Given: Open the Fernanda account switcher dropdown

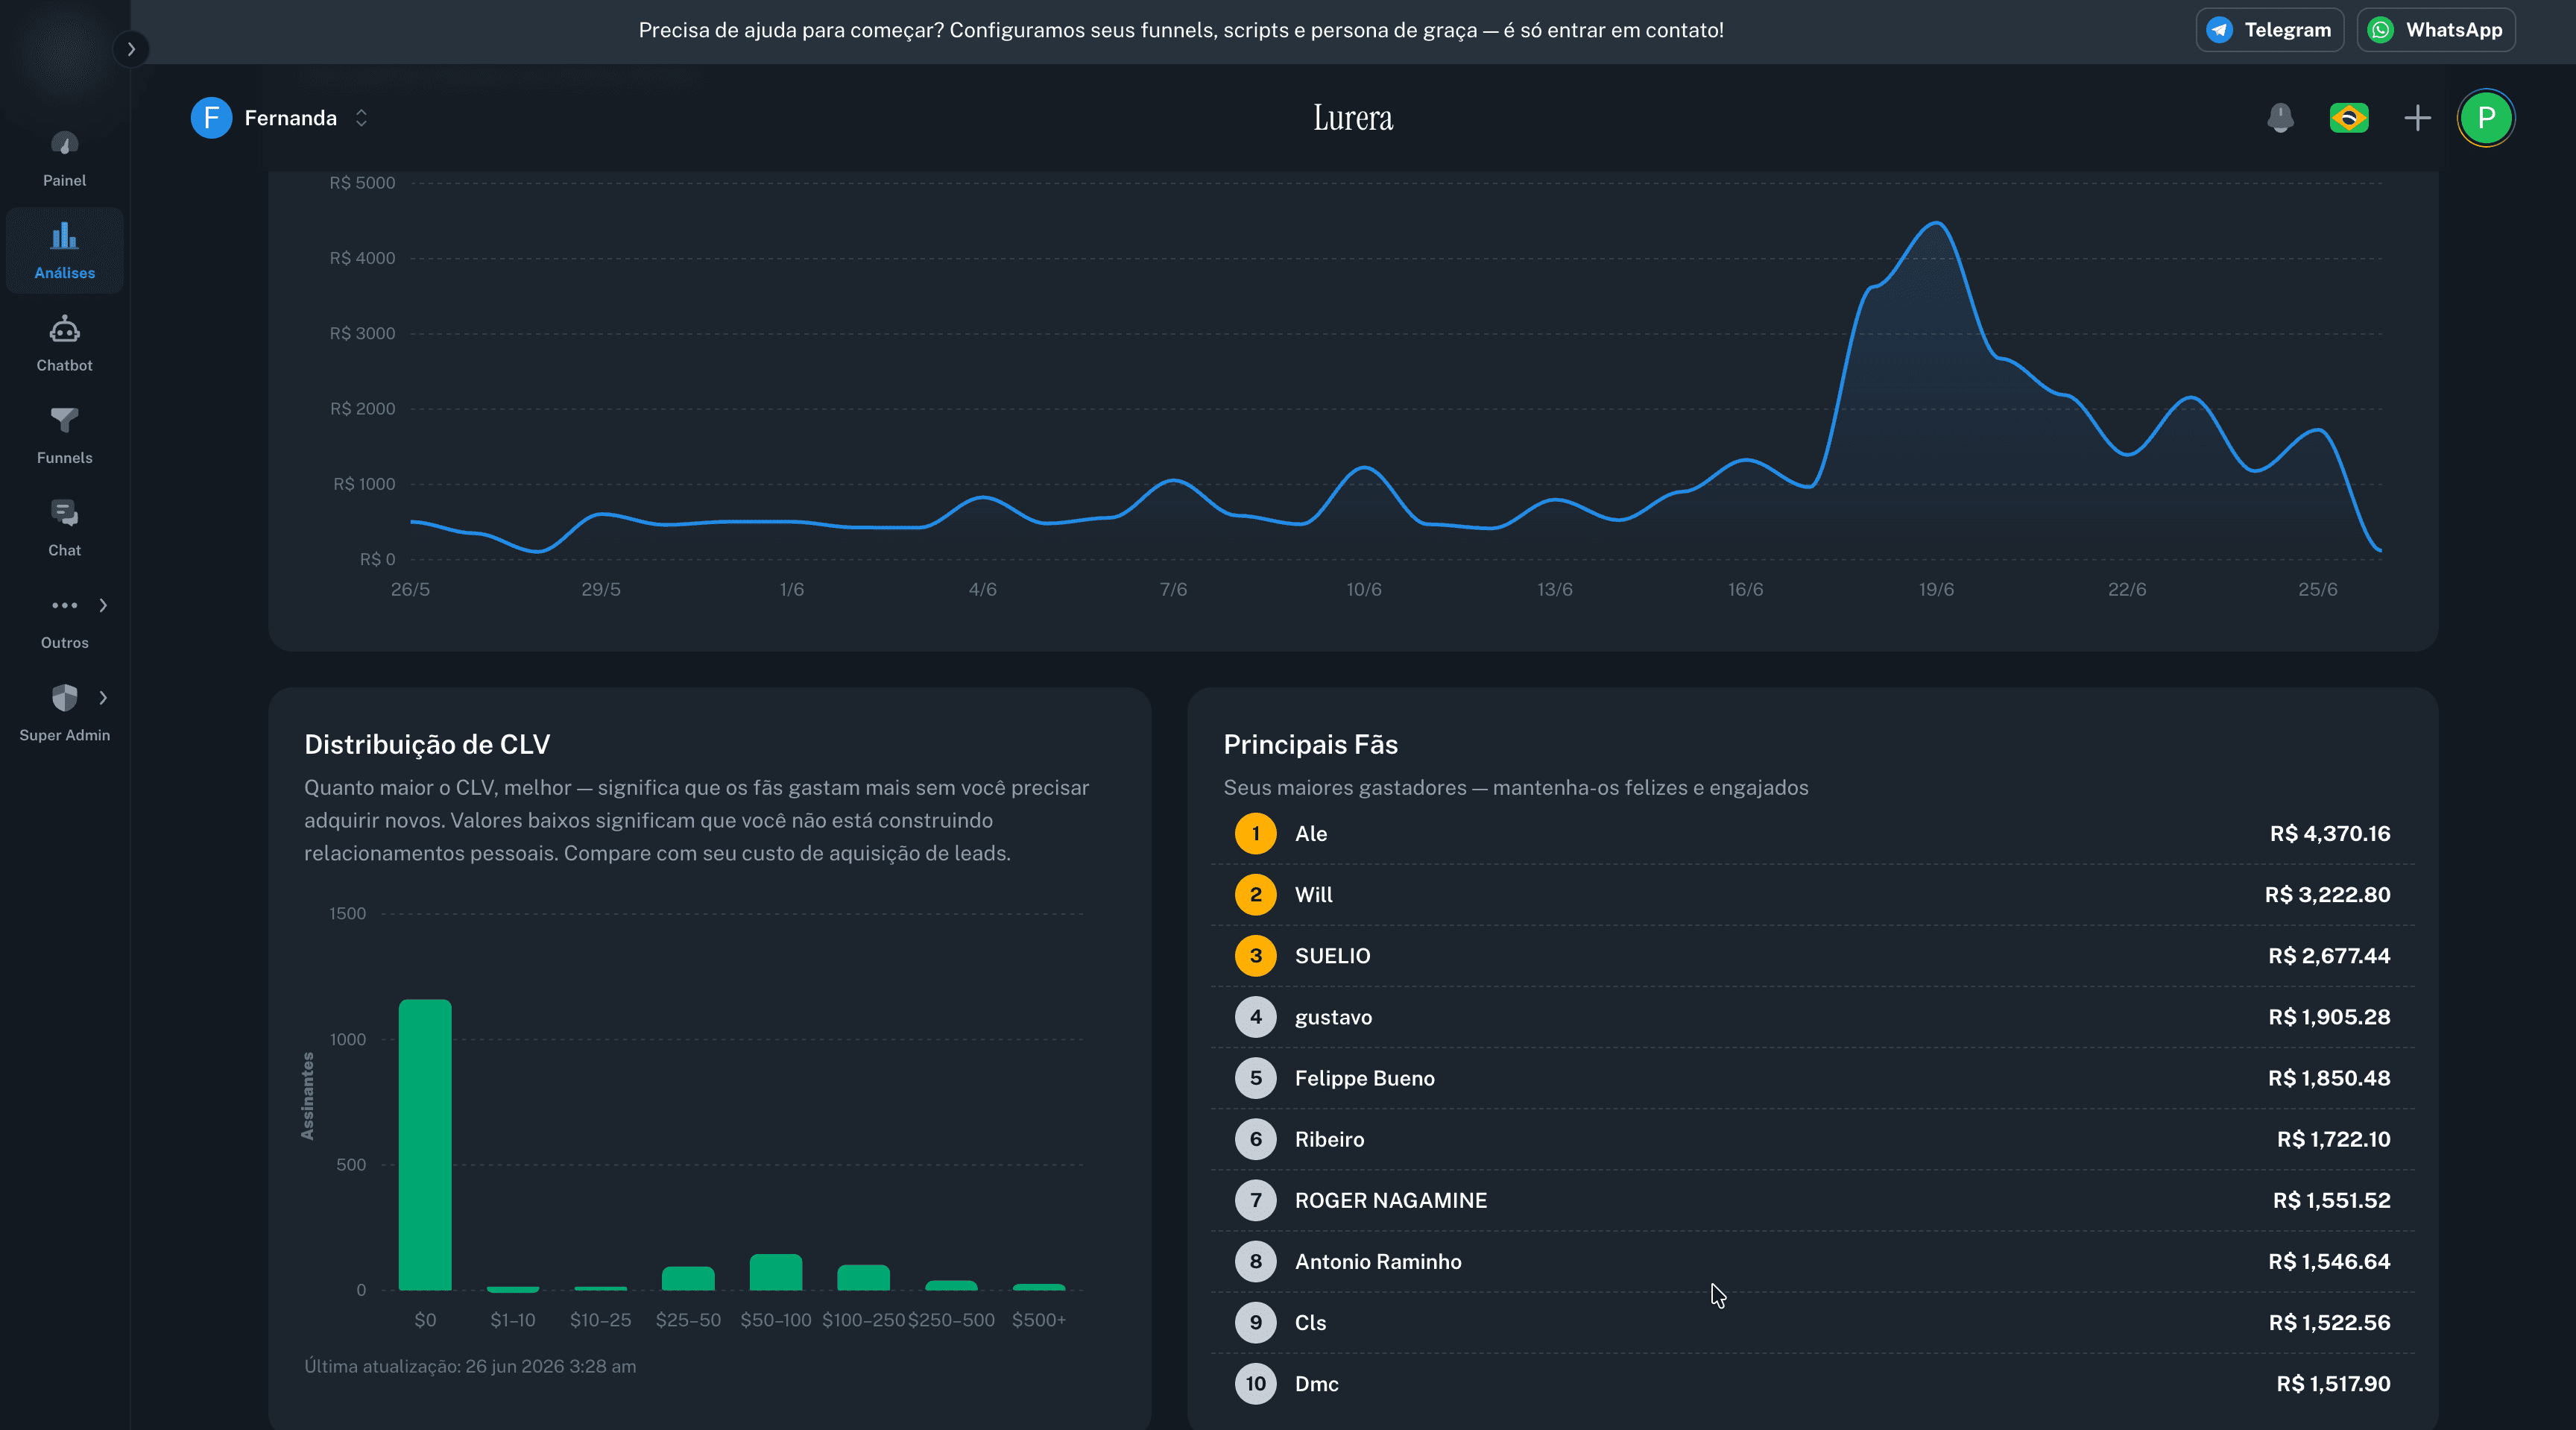Looking at the screenshot, I should 281,118.
